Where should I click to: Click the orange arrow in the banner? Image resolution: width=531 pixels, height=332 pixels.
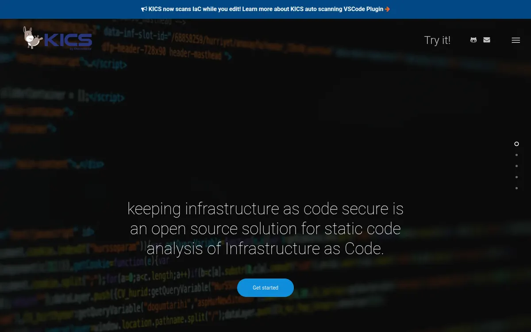pyautogui.click(x=388, y=9)
